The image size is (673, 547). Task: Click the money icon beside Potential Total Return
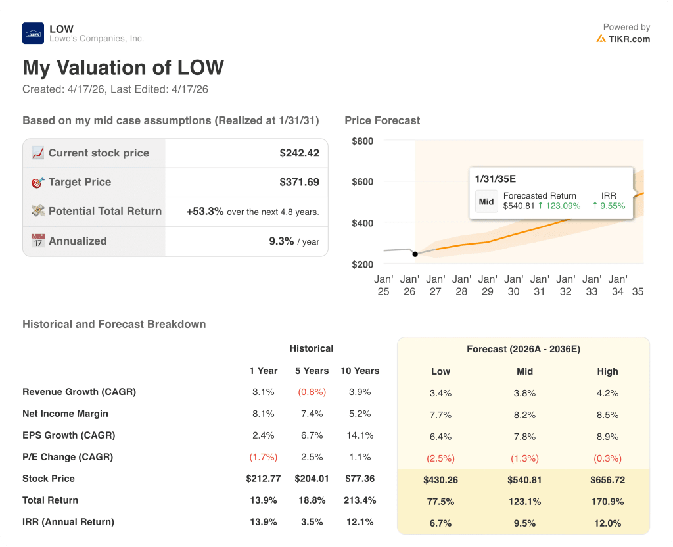point(37,212)
